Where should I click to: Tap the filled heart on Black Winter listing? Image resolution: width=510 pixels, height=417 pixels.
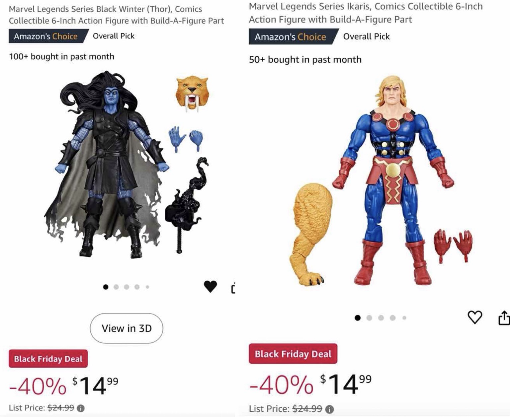(x=210, y=286)
